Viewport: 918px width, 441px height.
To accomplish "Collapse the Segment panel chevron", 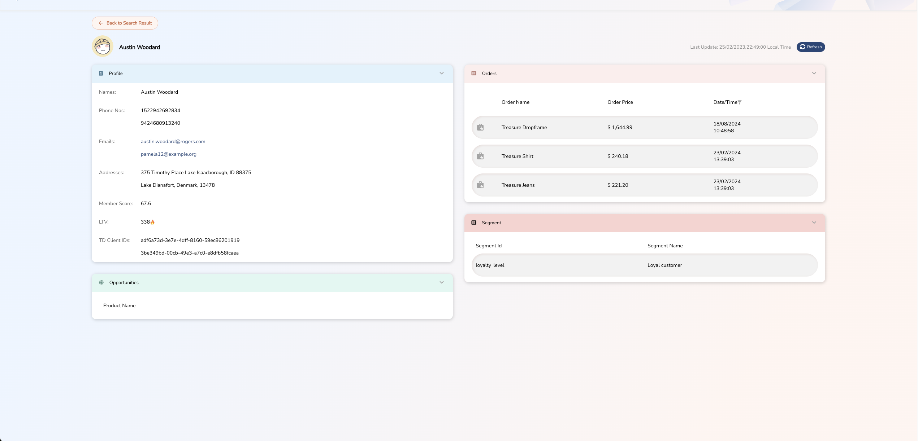I will click(814, 222).
